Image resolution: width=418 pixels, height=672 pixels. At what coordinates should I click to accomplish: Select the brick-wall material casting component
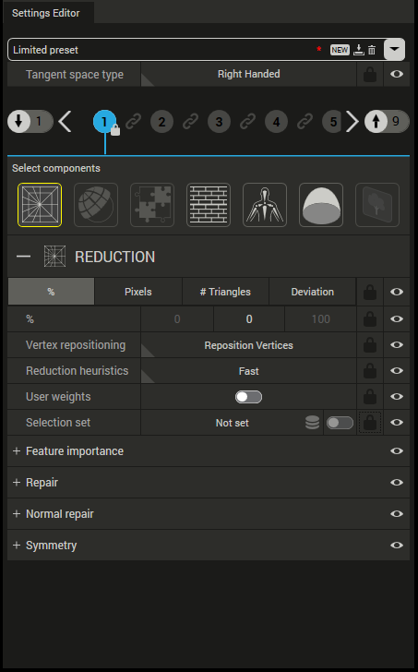[x=209, y=205]
